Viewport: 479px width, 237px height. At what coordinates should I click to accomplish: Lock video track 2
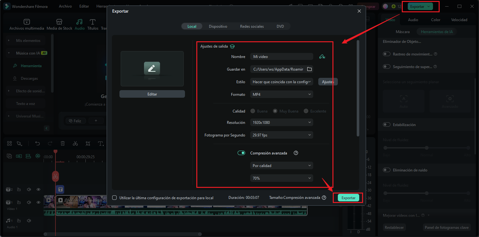pos(19,189)
